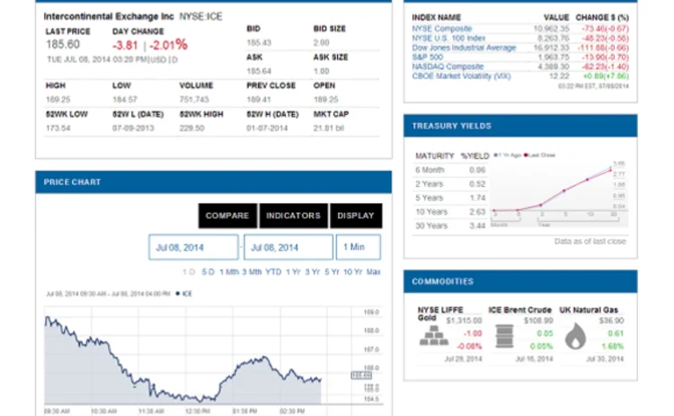
Task: Click the day change percent -2.01%
Action: pyautogui.click(x=169, y=45)
